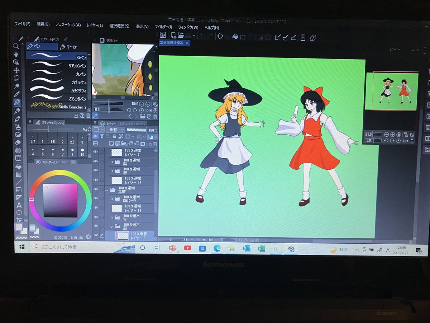Select the Brush tool in toolbar

coord(18,118)
